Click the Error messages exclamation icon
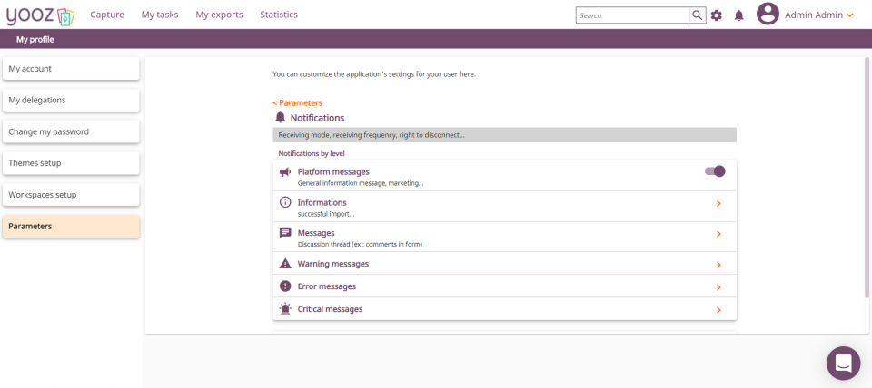 tap(285, 286)
